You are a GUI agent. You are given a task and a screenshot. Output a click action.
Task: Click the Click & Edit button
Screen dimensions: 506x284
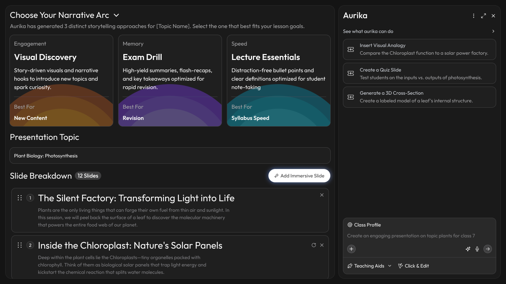[x=414, y=266]
